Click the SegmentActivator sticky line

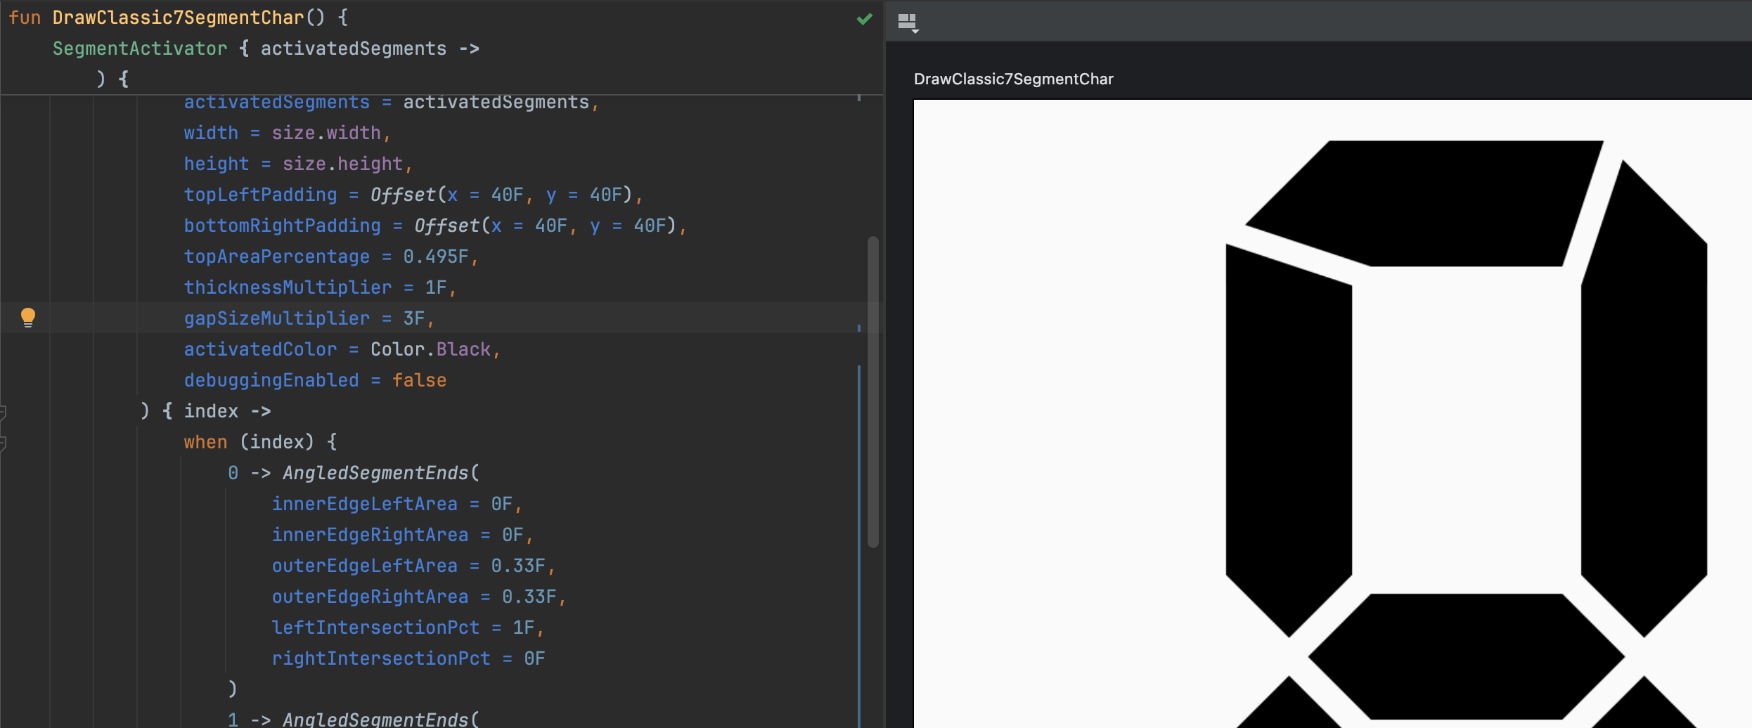point(266,48)
